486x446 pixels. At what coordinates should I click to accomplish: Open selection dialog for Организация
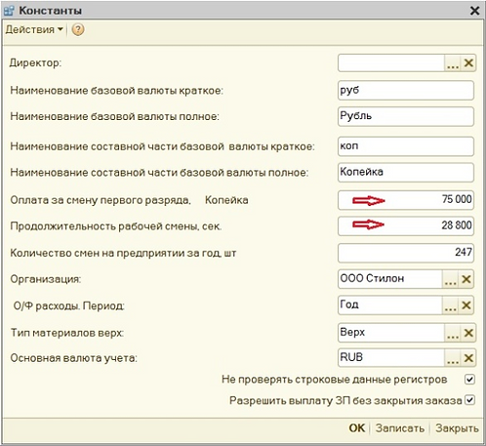450,279
